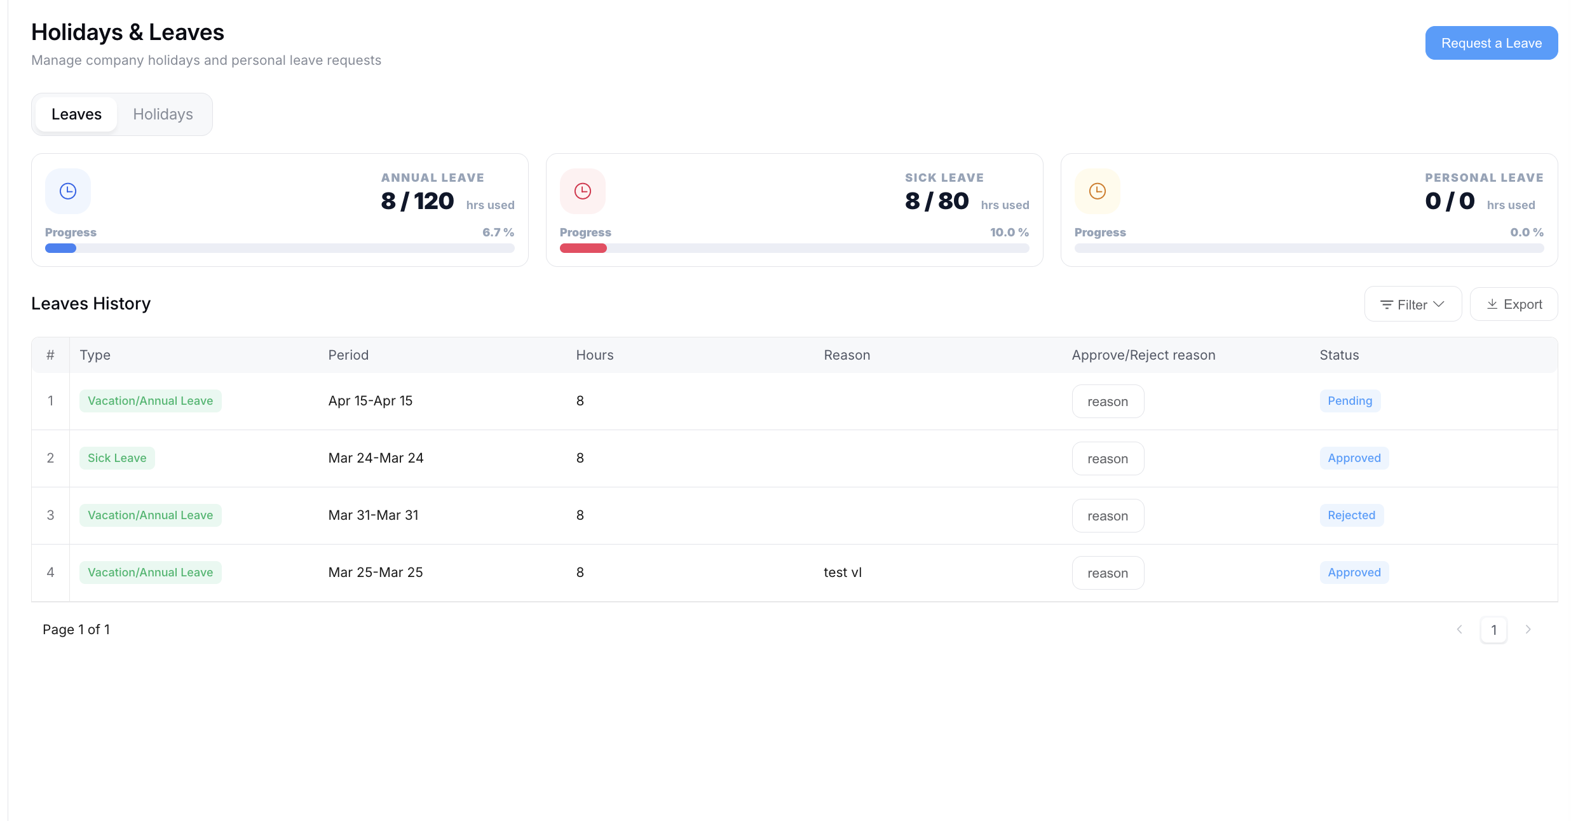Click the blue Annual Leave clock icon
The width and height of the screenshot is (1571, 821).
[68, 191]
